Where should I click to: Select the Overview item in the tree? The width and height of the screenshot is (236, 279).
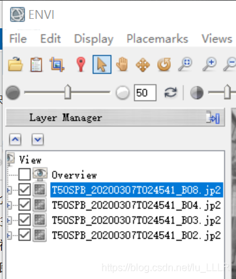tap(74, 175)
